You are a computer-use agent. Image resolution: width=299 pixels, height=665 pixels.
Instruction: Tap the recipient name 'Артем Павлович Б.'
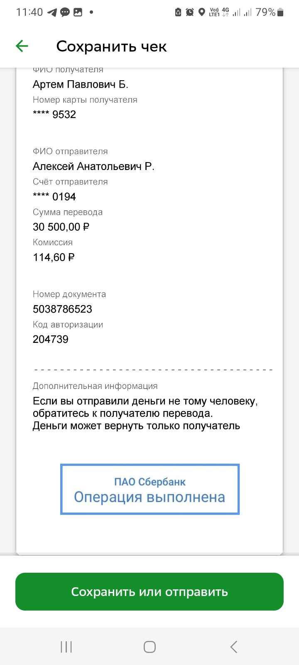pyautogui.click(x=81, y=84)
